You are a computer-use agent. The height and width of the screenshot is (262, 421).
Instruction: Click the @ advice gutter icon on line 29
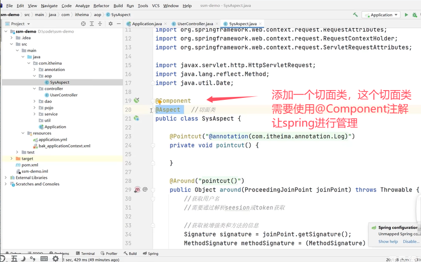click(145, 189)
